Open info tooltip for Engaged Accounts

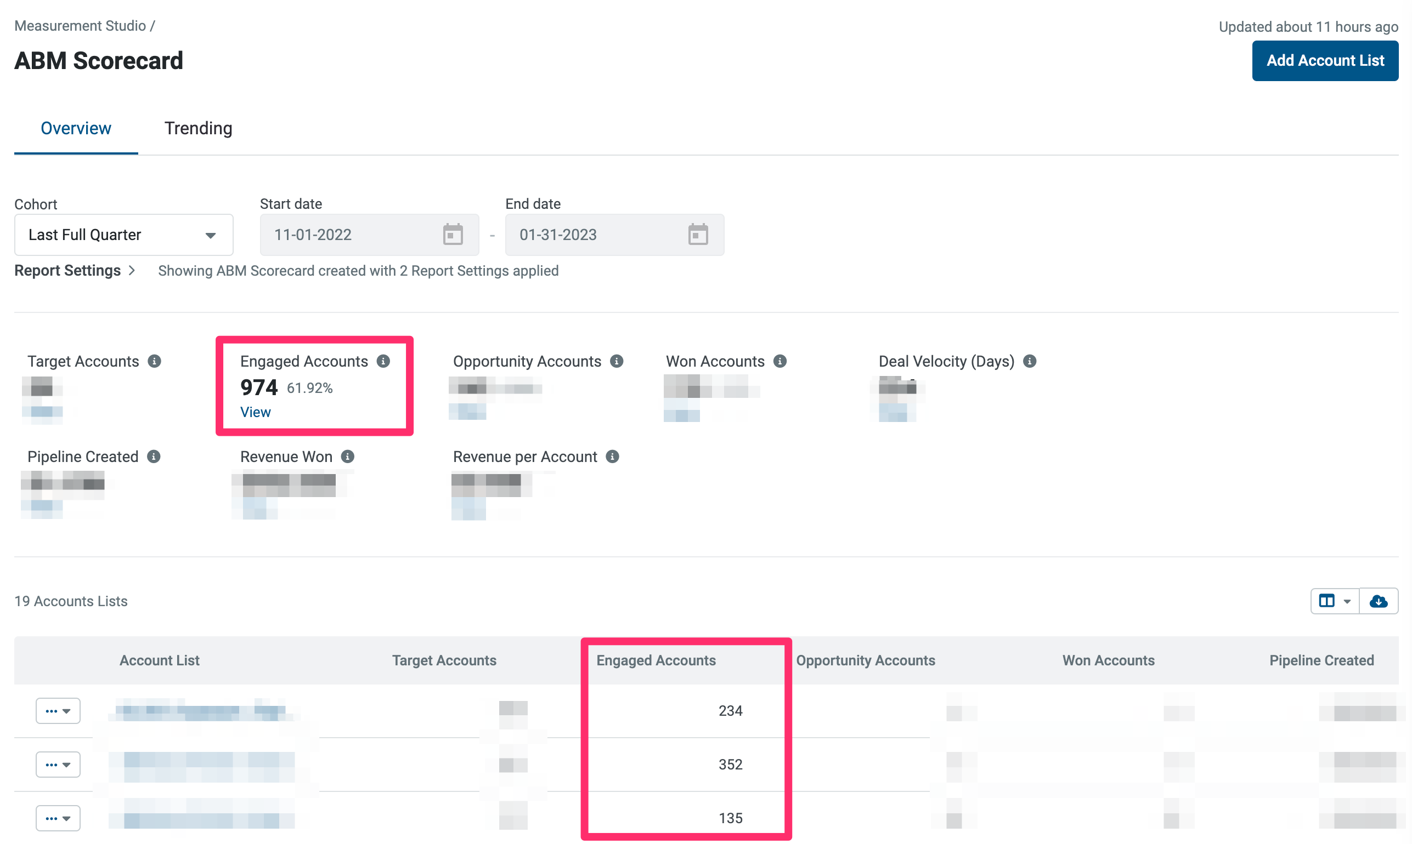(x=383, y=361)
